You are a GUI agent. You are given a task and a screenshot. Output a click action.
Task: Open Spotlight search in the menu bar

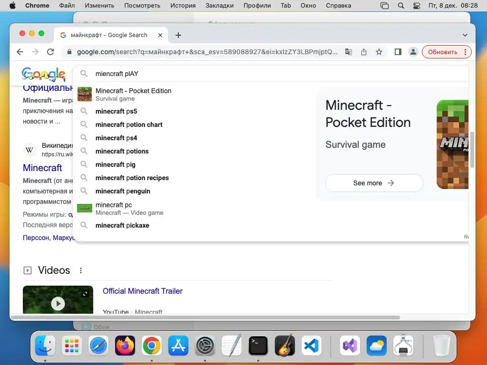pyautogui.click(x=401, y=6)
